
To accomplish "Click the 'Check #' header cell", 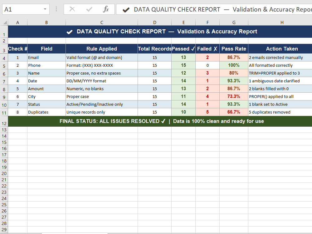I will coord(18,49).
